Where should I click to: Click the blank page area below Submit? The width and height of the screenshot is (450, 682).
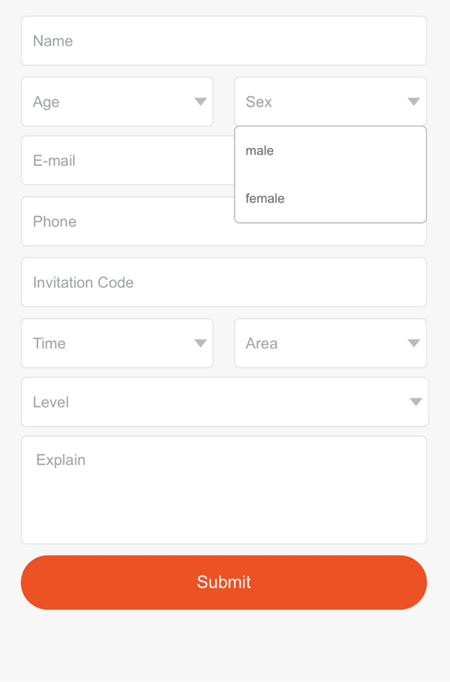point(223,647)
